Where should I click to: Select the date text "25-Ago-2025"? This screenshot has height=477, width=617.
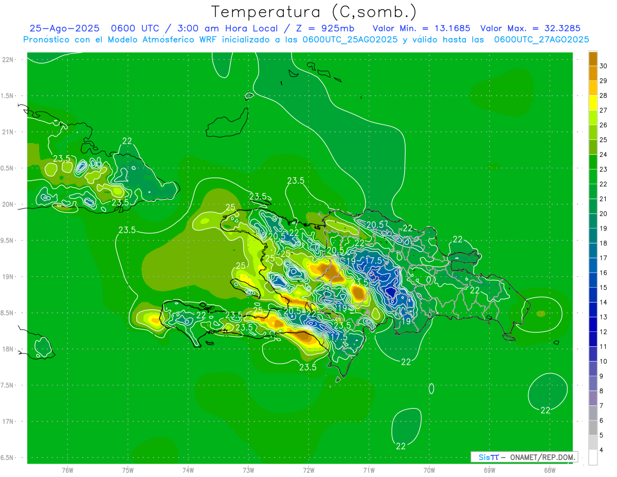(64, 28)
